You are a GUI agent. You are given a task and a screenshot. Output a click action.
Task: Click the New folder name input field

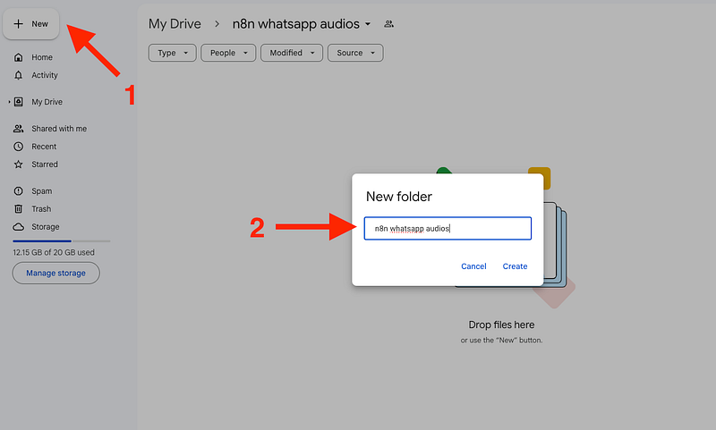pos(447,229)
